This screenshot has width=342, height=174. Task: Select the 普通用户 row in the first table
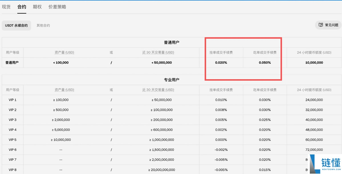click(12, 63)
